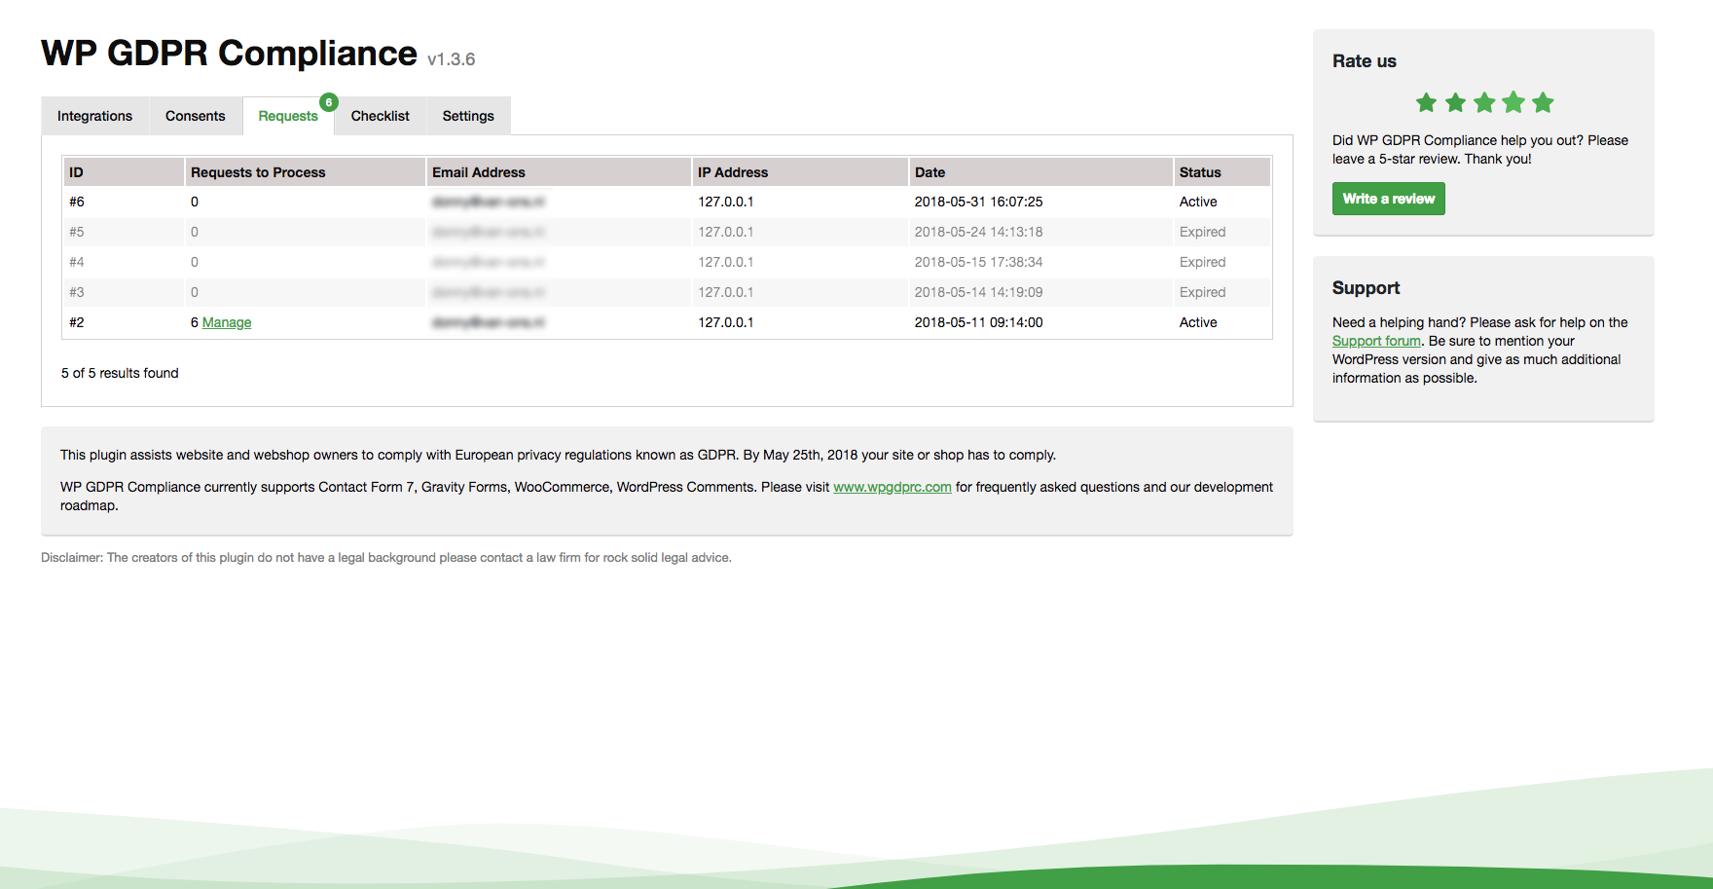Click date 2018-05-14 14:19:09
The height and width of the screenshot is (889, 1713).
point(978,292)
